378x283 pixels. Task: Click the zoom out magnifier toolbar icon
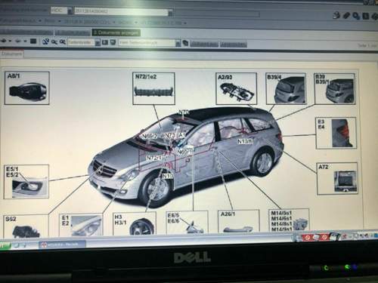(x=63, y=42)
